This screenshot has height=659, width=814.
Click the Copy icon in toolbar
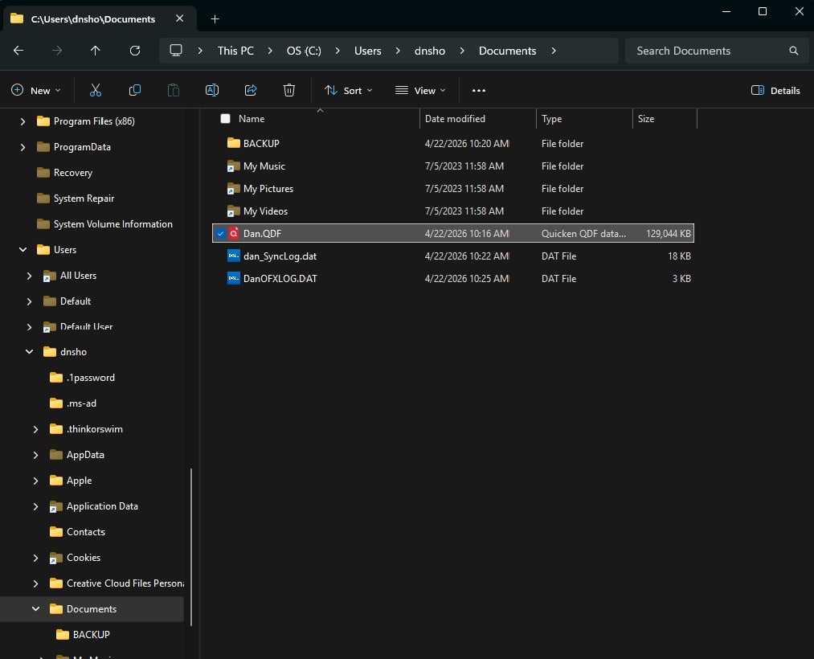[x=135, y=90]
